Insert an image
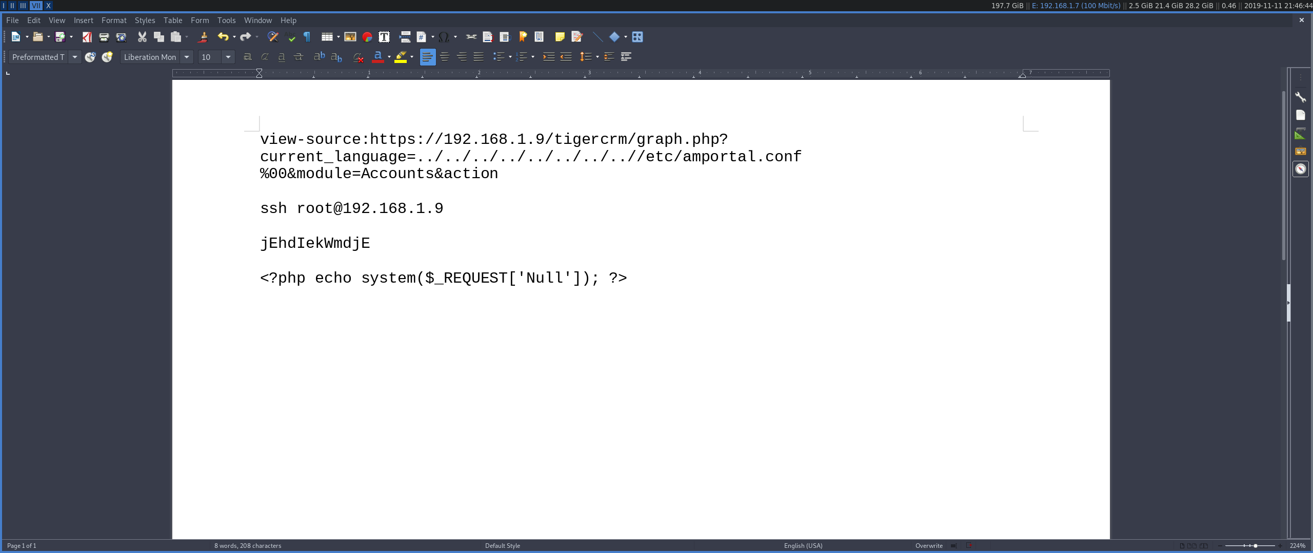 coord(350,37)
